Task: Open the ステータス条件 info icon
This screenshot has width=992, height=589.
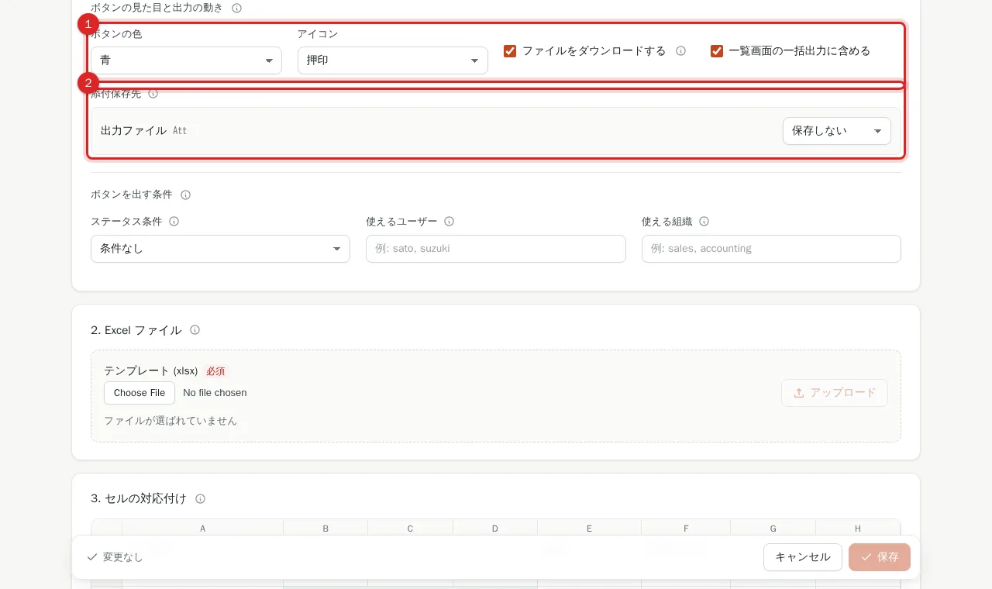Action: [174, 222]
